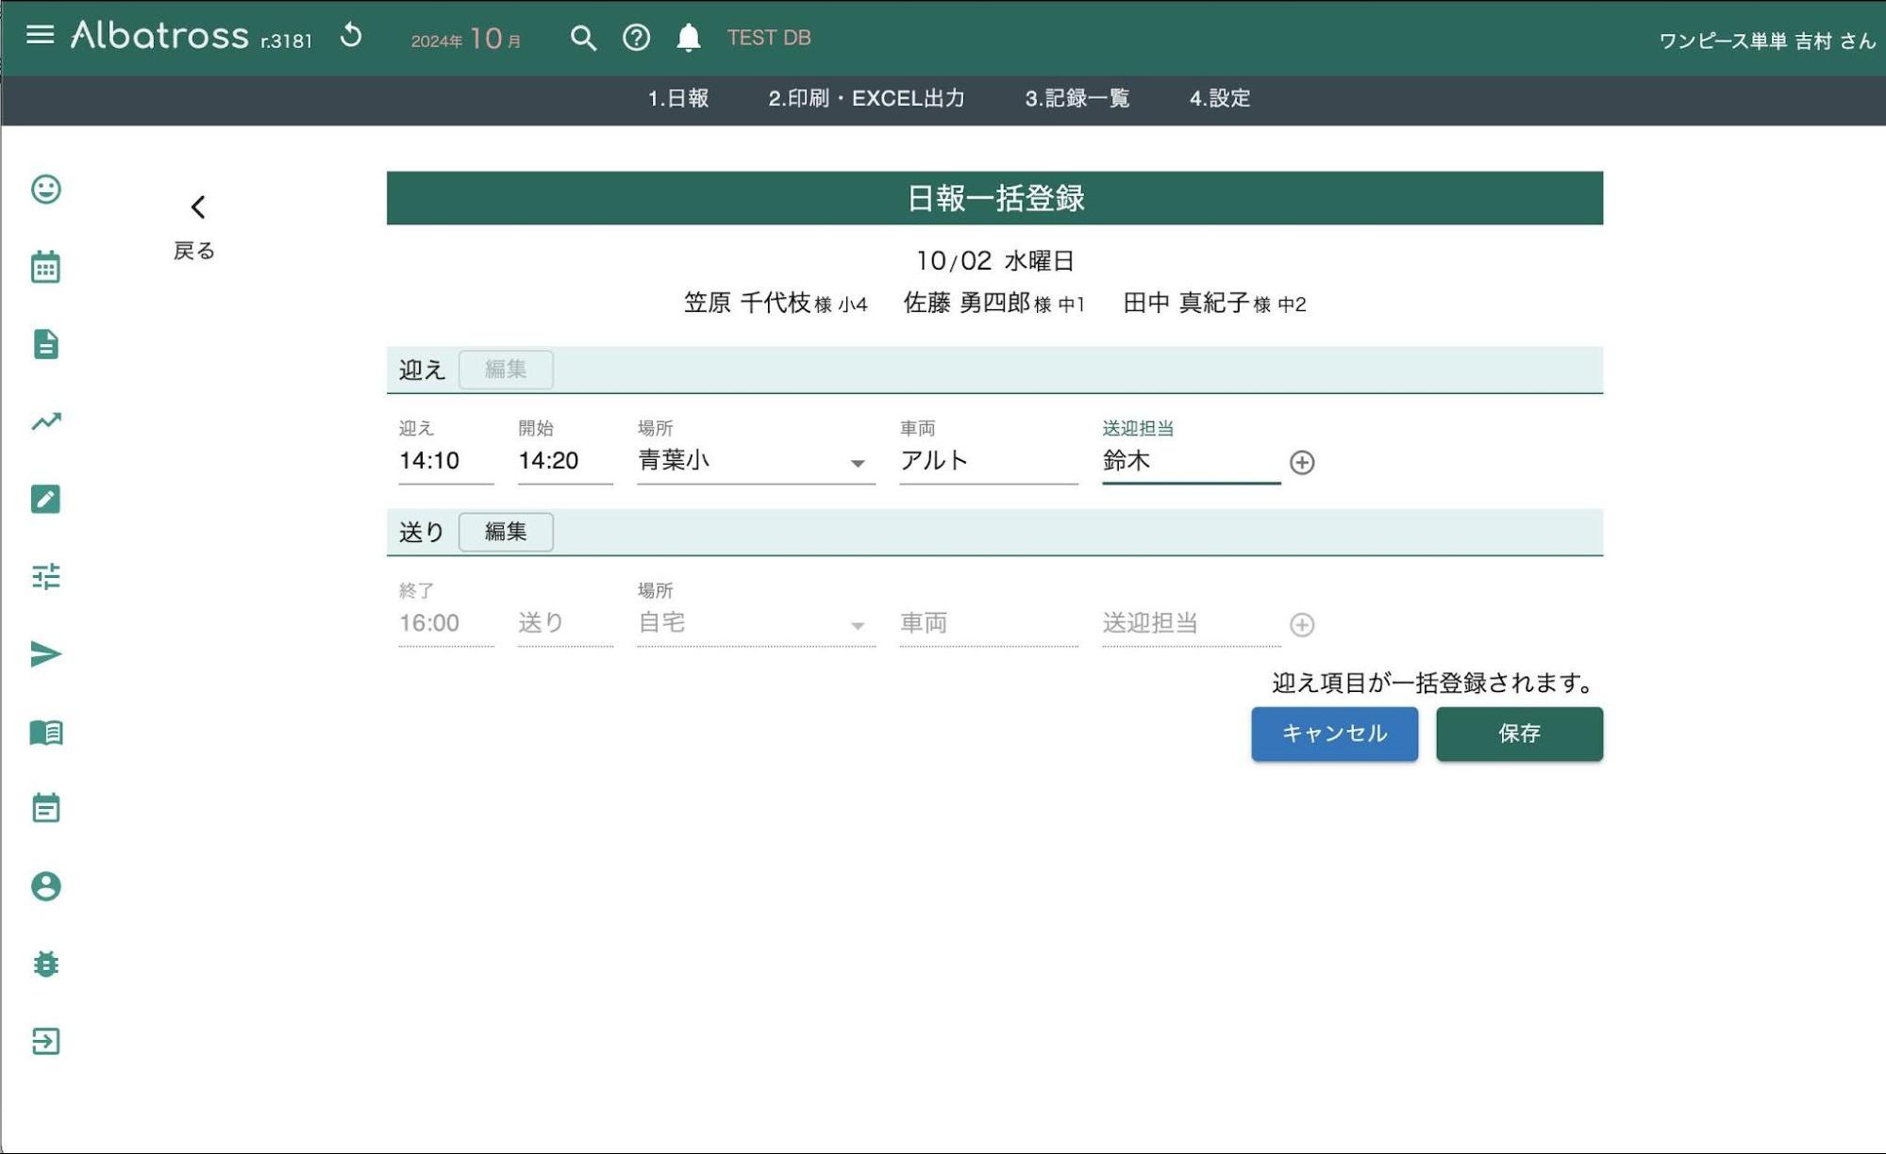Click the 編集 button next to 迎え
Image resolution: width=1886 pixels, height=1154 pixels.
506,369
